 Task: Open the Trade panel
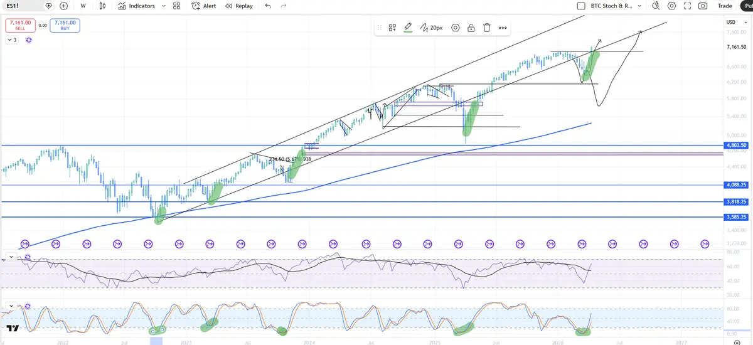725,6
